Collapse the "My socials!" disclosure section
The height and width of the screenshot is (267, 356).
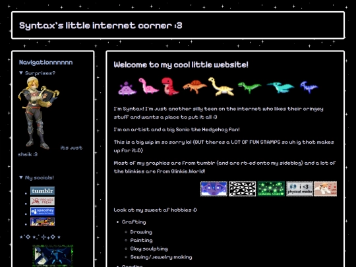tap(37, 177)
